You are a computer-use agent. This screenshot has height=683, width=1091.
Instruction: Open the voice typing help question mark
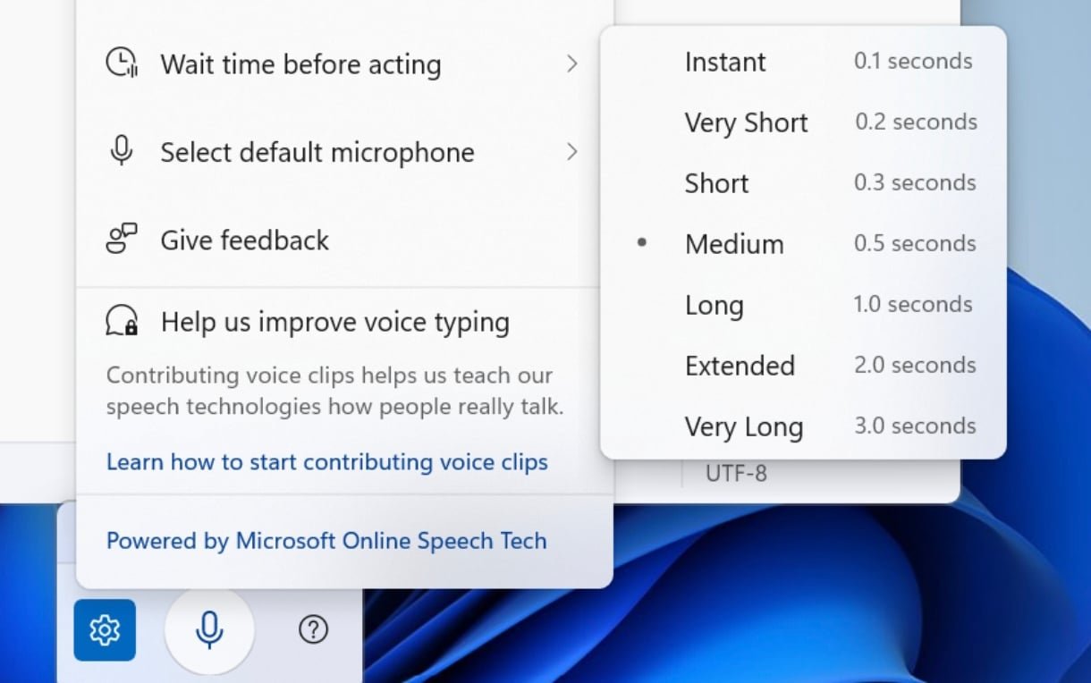pos(313,630)
